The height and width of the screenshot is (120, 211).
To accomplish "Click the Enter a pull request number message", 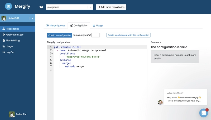I will pos(175,57).
